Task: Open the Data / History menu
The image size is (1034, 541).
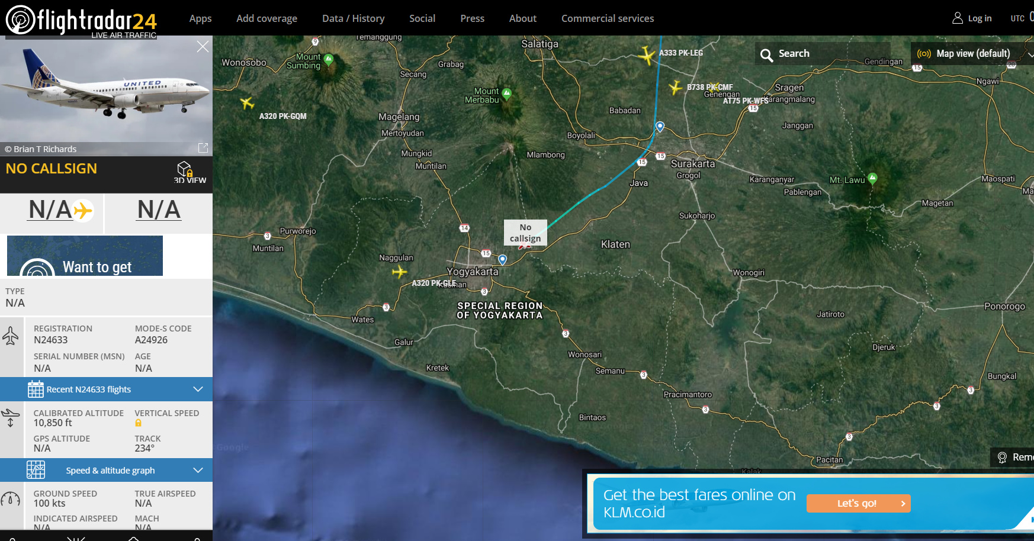Action: [353, 18]
